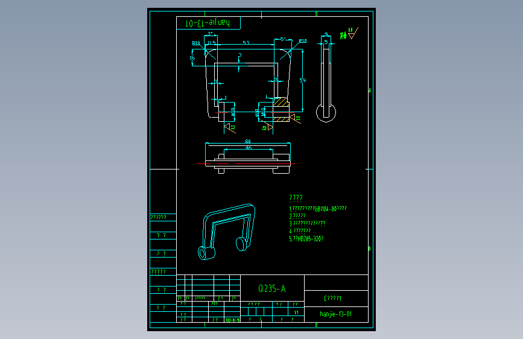This screenshot has width=523, height=339.
Task: Select the side view circular profile
Action: point(326,112)
